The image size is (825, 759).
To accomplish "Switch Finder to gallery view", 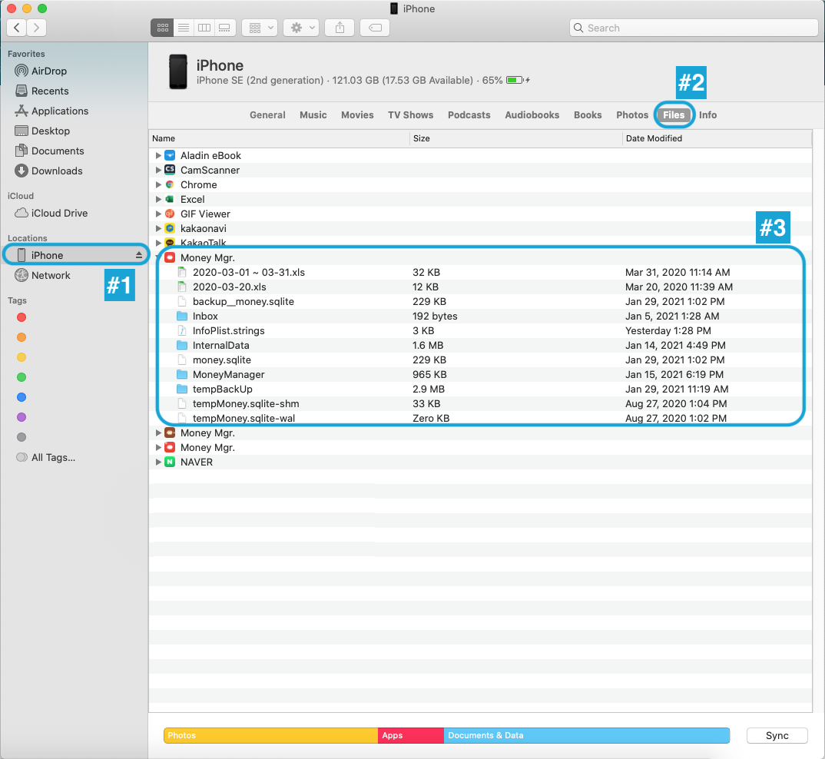I will (x=224, y=28).
